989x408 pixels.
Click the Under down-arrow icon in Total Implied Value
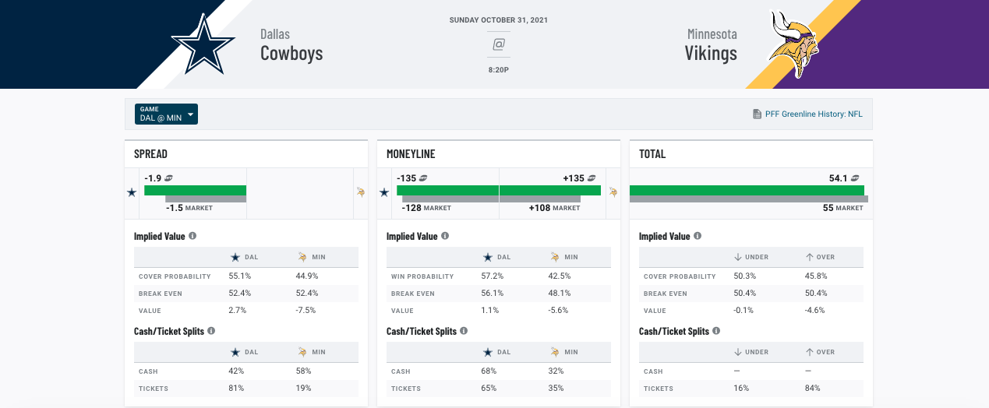click(x=737, y=257)
